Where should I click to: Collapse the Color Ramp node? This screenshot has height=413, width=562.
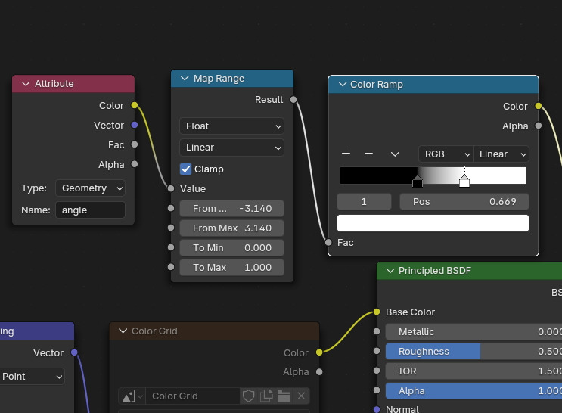pyautogui.click(x=343, y=84)
